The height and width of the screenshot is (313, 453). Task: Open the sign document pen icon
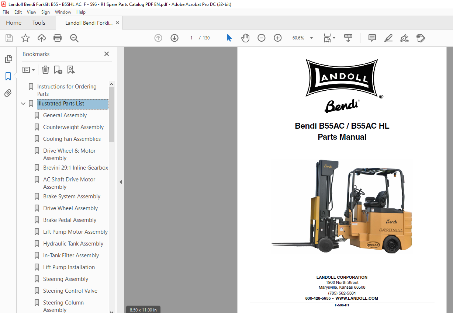point(405,38)
